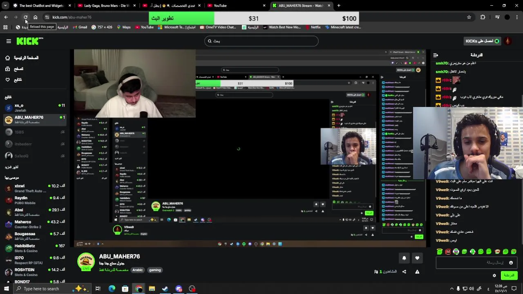Open the Kick hamburger menu
This screenshot has height=294, width=523.
click(x=9, y=41)
